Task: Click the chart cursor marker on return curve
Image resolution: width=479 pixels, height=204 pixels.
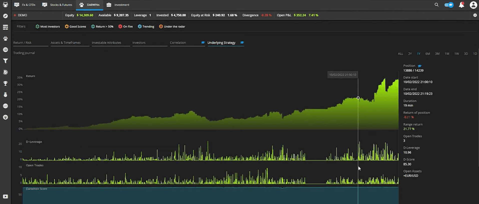Action: [358, 98]
